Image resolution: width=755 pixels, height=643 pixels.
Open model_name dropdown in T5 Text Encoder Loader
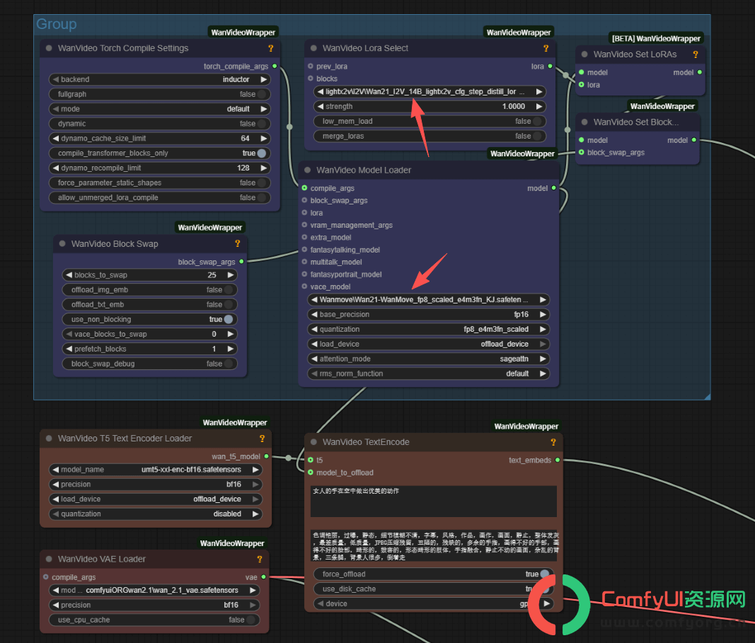[156, 469]
